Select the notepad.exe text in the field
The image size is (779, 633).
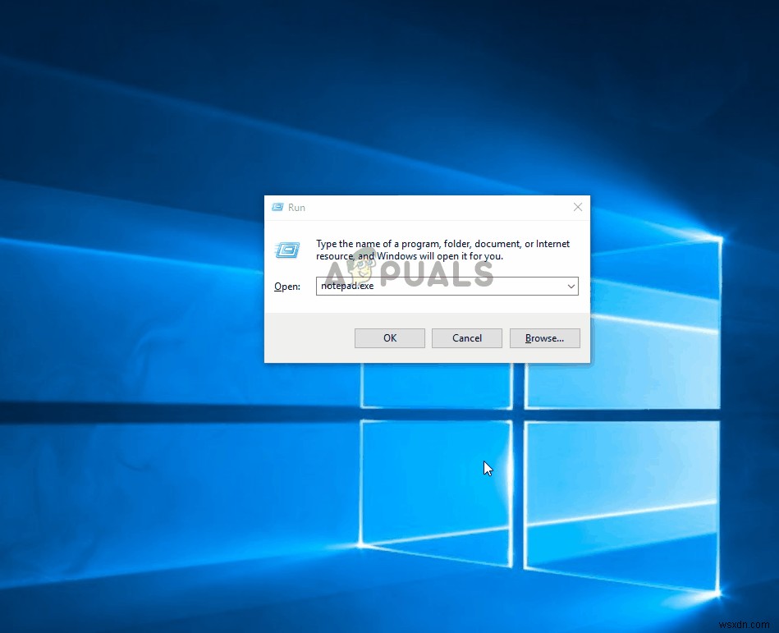coord(346,286)
